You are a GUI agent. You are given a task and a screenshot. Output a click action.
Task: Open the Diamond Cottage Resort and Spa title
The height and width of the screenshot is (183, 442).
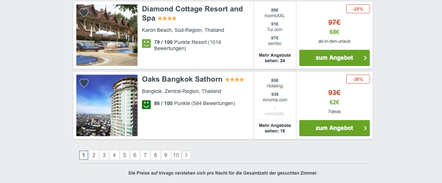[193, 13]
